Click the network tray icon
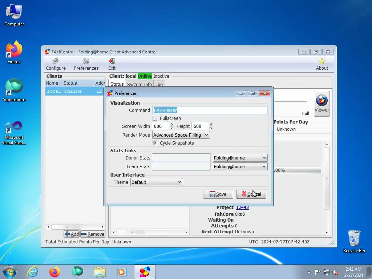This screenshot has width=372, height=279. tap(327, 272)
